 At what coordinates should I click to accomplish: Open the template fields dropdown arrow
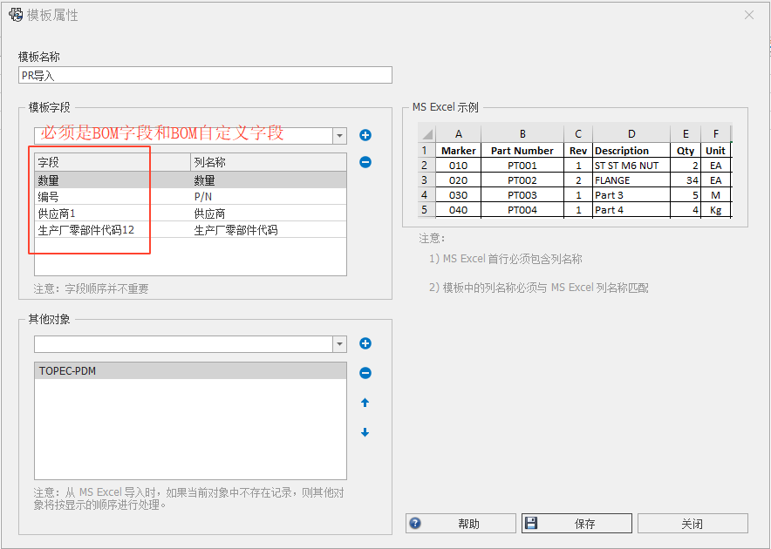click(339, 136)
